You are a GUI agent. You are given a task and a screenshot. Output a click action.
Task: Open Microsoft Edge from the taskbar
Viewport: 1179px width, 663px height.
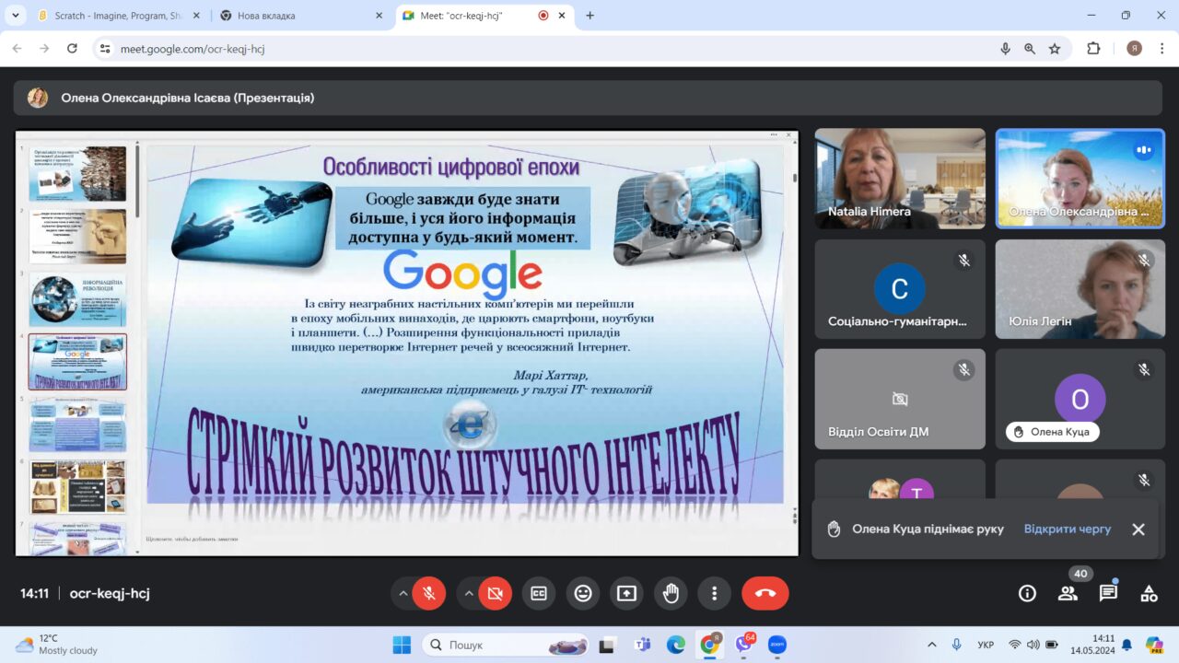(675, 645)
